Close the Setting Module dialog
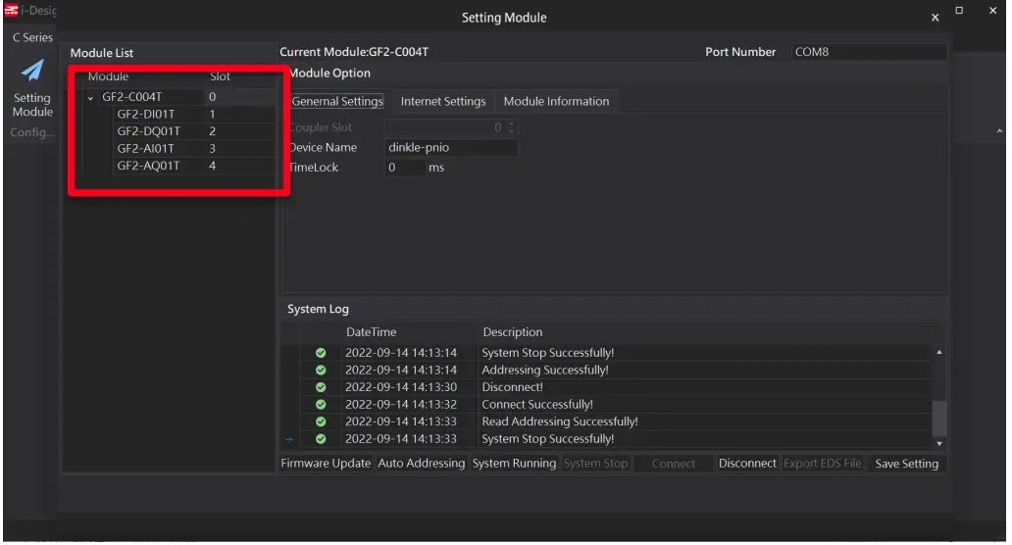The height and width of the screenshot is (545, 1012). click(935, 18)
